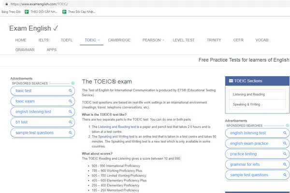Click info icon beside left Sponsored Searches
The image size is (290, 193).
(x=73, y=83)
